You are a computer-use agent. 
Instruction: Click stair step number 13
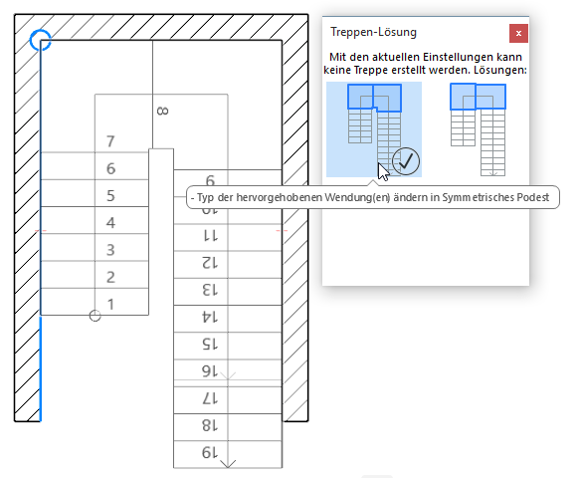[210, 290]
